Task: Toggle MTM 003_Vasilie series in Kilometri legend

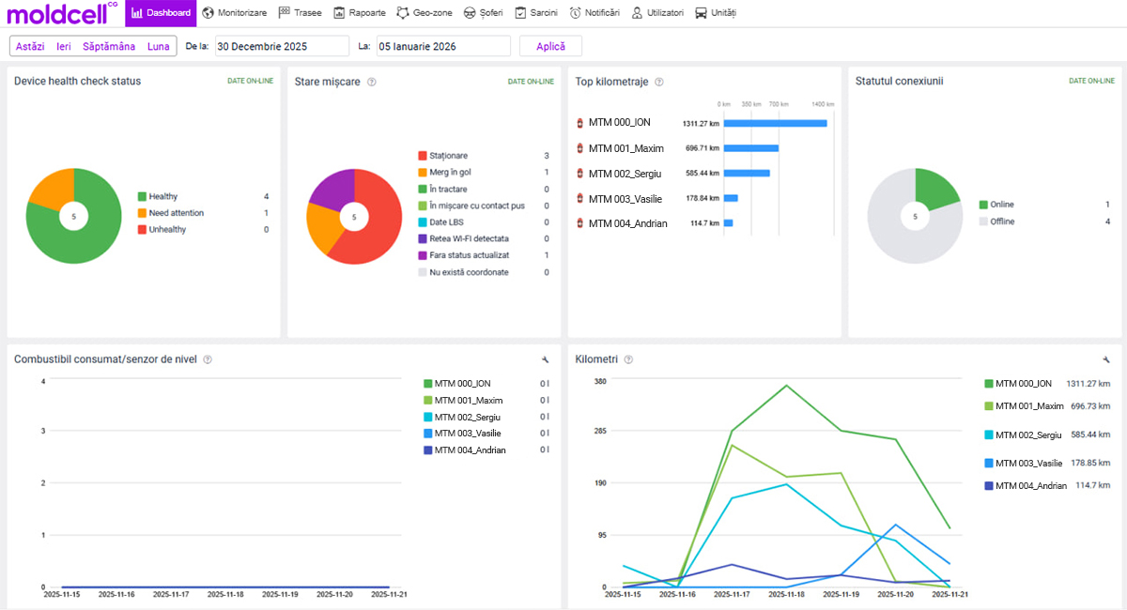Action: pos(1027,464)
